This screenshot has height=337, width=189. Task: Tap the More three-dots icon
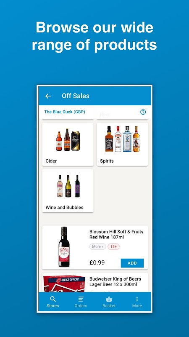pos(137,299)
